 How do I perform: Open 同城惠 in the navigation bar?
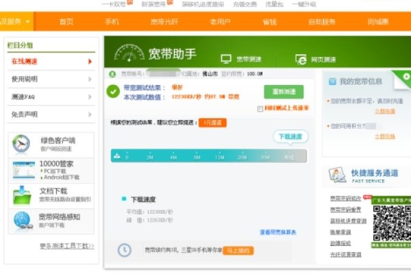[378, 22]
